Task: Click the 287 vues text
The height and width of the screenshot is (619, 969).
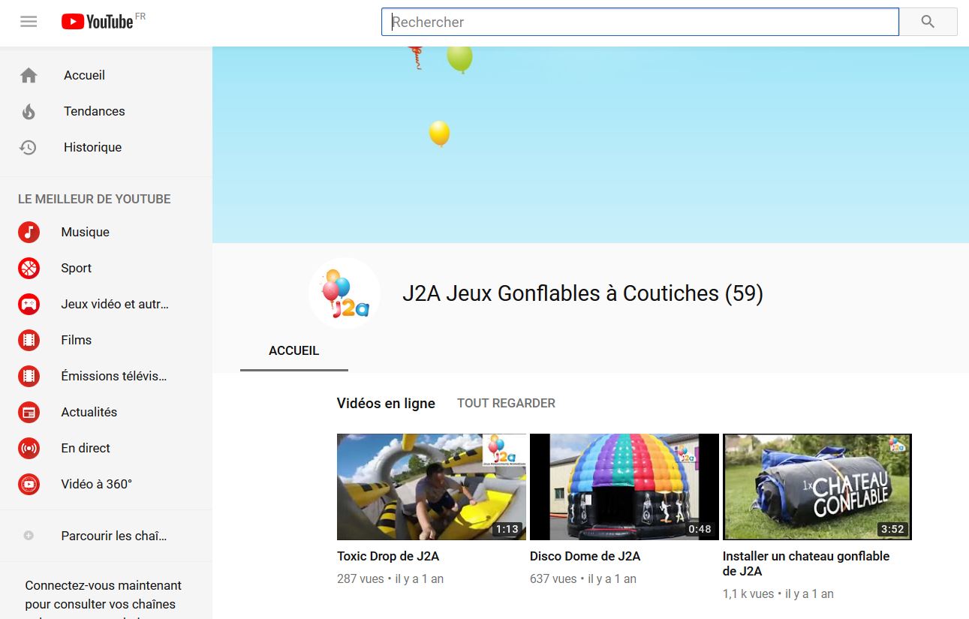Action: (x=360, y=579)
